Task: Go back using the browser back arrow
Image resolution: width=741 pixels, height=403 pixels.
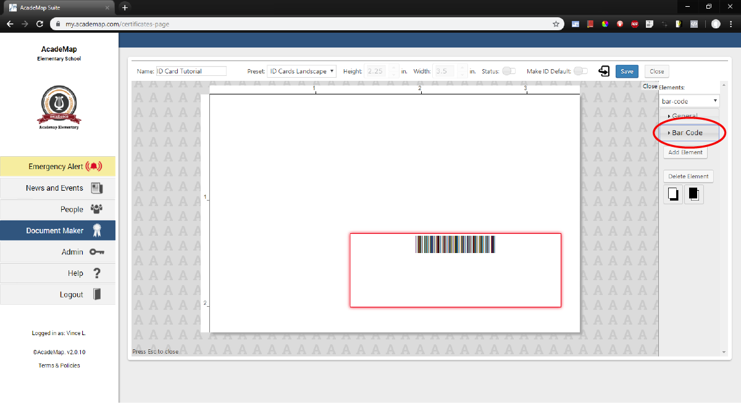Action: (x=10, y=24)
